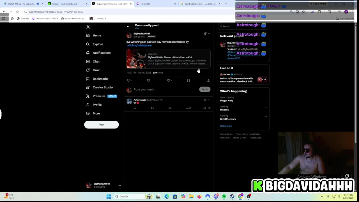Open File Explorer from the taskbar

coord(191,197)
